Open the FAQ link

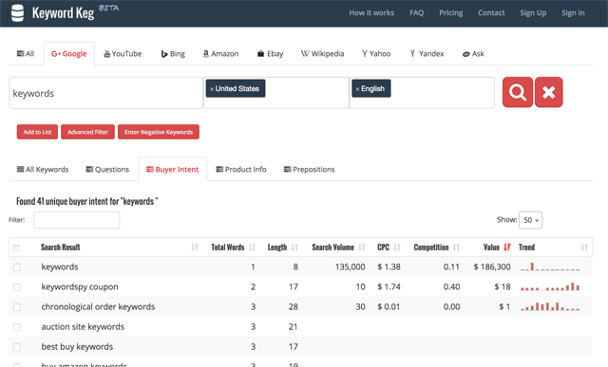(416, 12)
